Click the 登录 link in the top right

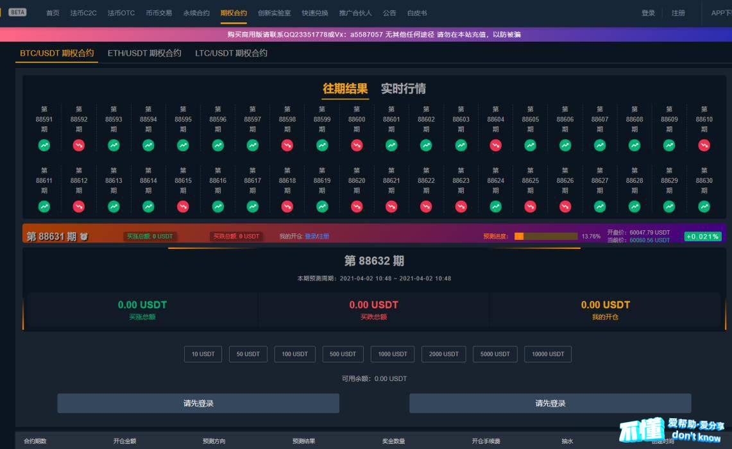pyautogui.click(x=648, y=13)
